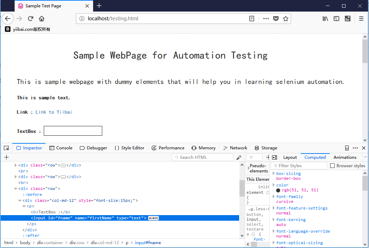Focus the Filter Styles field

tap(299, 166)
